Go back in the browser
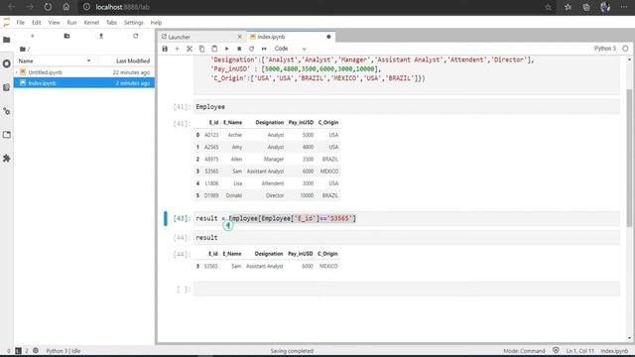Screen dimensions: 635x357 pyautogui.click(x=11, y=7)
